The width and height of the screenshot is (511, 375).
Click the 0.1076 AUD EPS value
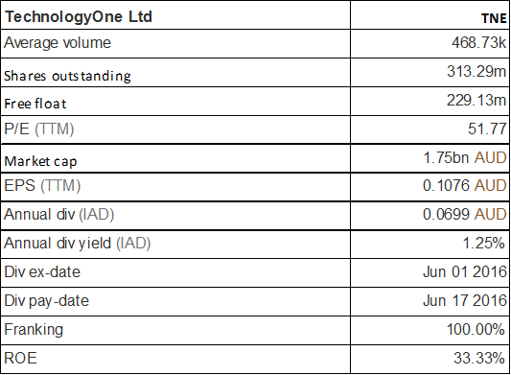(464, 185)
